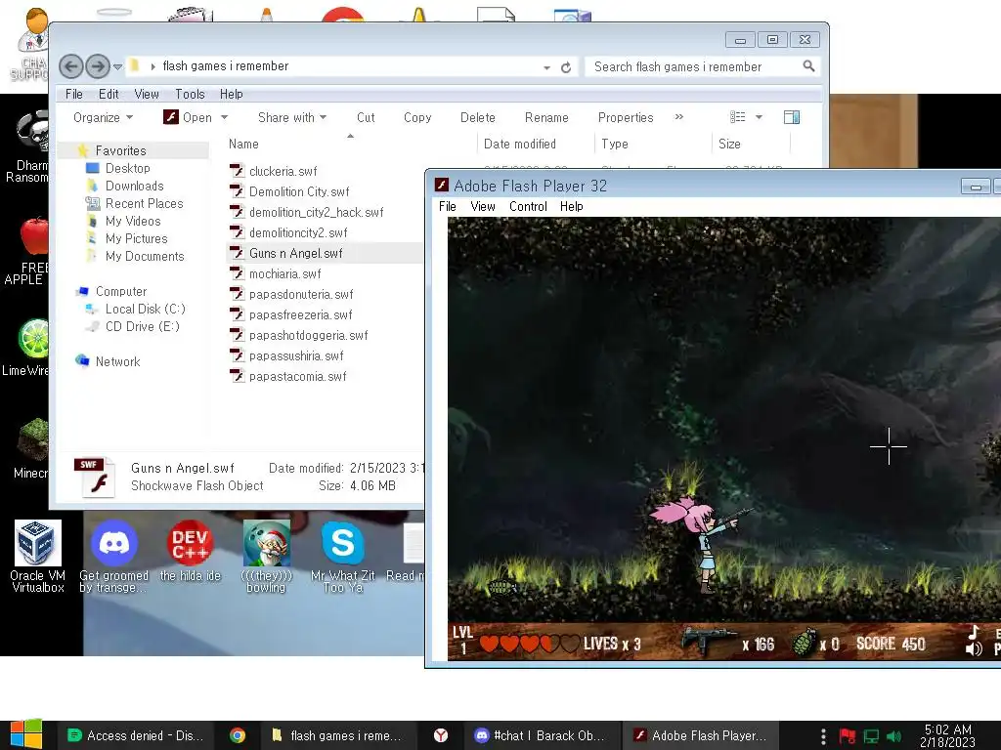Click volume icon in system tray
1001x750 pixels.
[893, 736]
